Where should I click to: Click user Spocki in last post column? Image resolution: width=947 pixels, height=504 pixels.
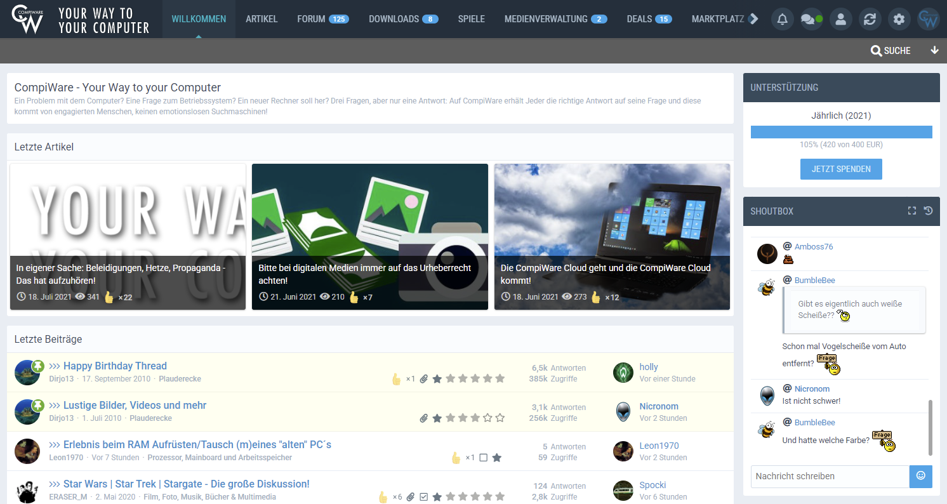[x=652, y=485]
